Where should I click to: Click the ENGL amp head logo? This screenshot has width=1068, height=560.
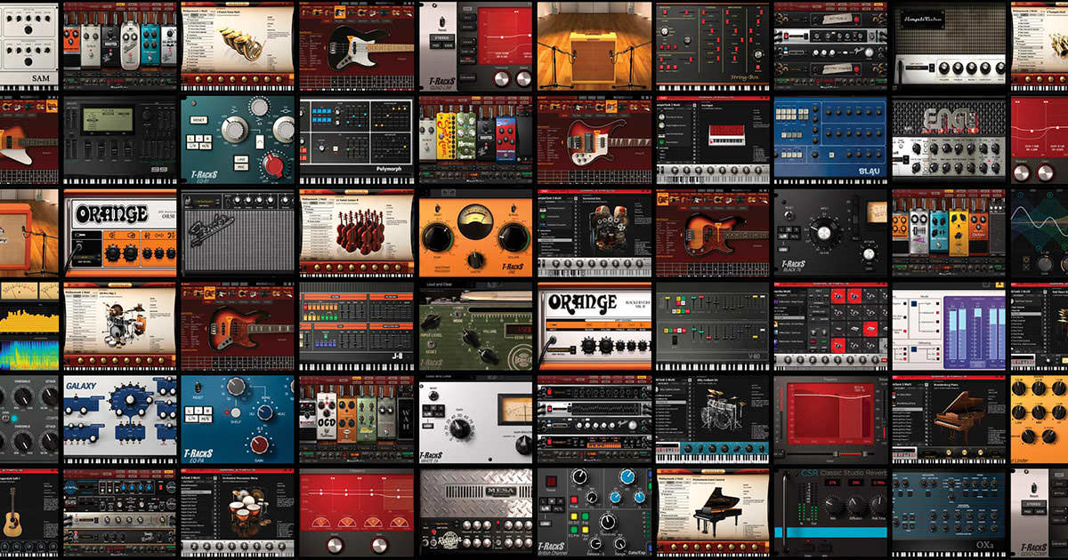[x=948, y=121]
